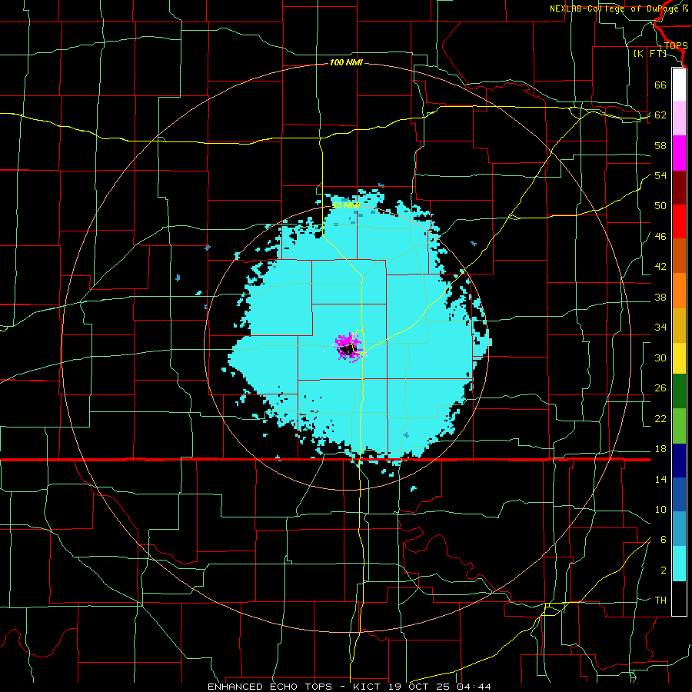692x692 pixels.
Task: Click the black TH threshold swatch
Action: [679, 598]
